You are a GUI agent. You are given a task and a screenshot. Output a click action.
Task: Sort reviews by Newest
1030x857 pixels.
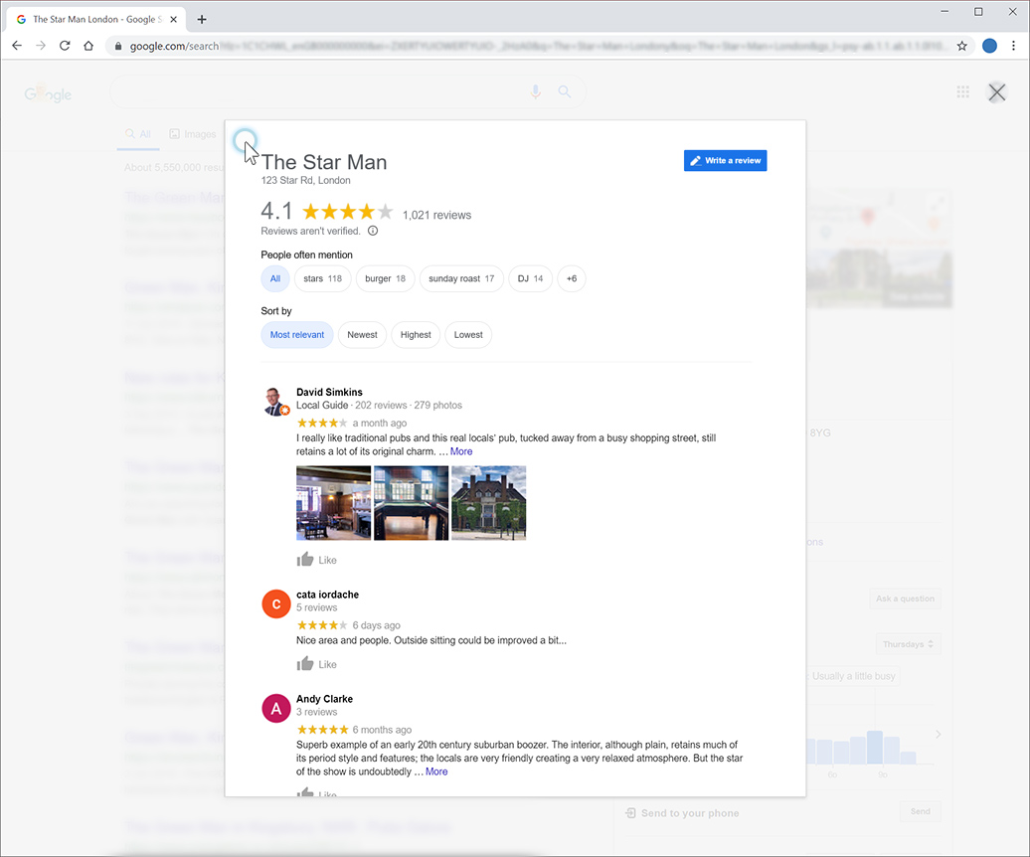pyautogui.click(x=362, y=335)
